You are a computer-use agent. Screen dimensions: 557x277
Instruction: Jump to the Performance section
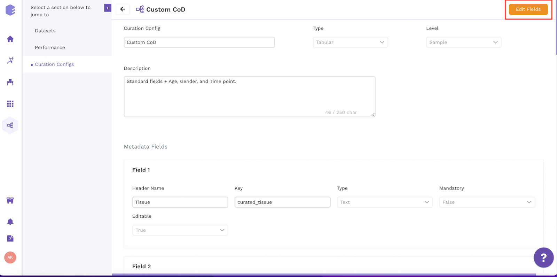(50, 47)
